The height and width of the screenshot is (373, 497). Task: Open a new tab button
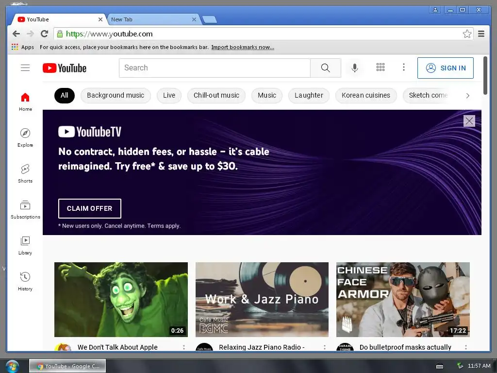pos(210,19)
